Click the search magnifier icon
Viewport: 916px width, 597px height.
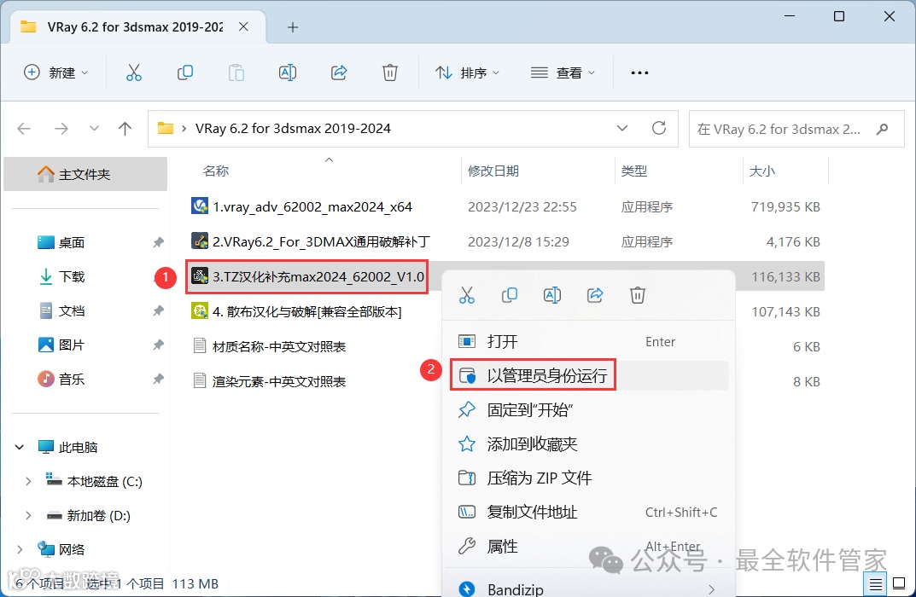(882, 129)
